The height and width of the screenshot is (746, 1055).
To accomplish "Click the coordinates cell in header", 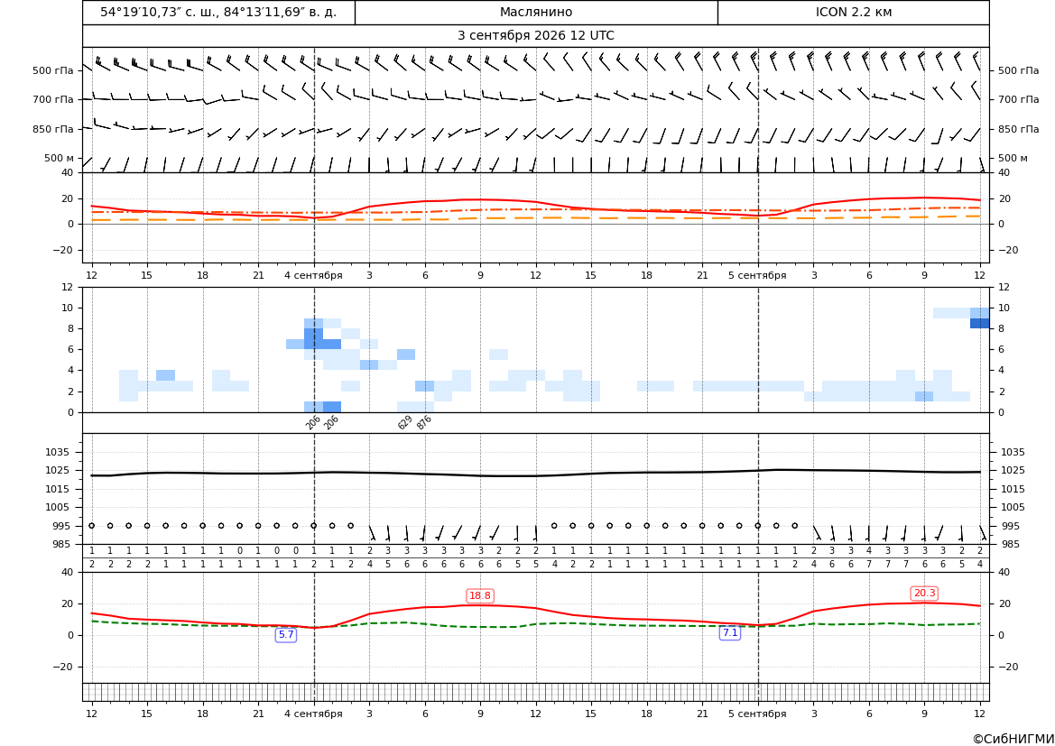I will coord(218,12).
